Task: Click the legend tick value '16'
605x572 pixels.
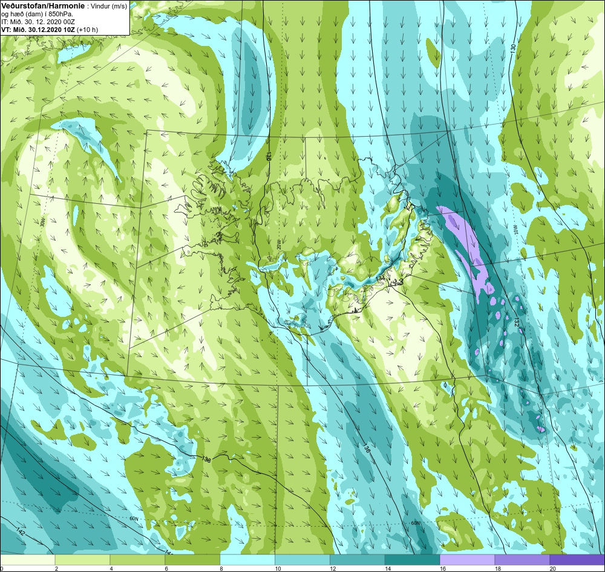Action: 443,568
